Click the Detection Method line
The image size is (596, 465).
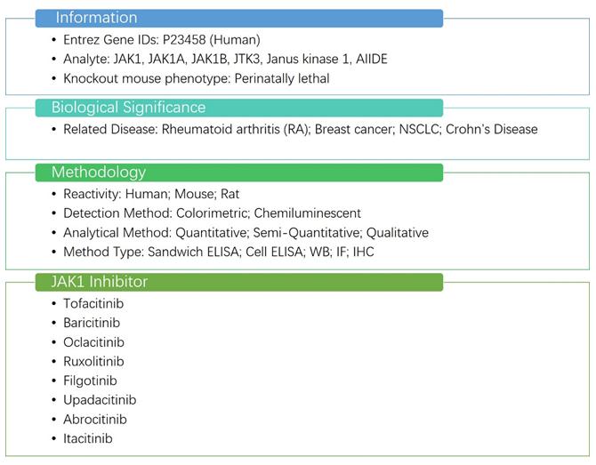[212, 213]
